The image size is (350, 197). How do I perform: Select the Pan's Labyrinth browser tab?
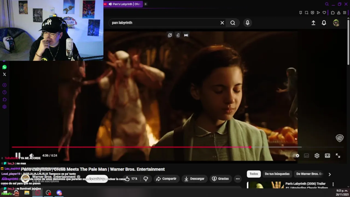click(x=123, y=4)
